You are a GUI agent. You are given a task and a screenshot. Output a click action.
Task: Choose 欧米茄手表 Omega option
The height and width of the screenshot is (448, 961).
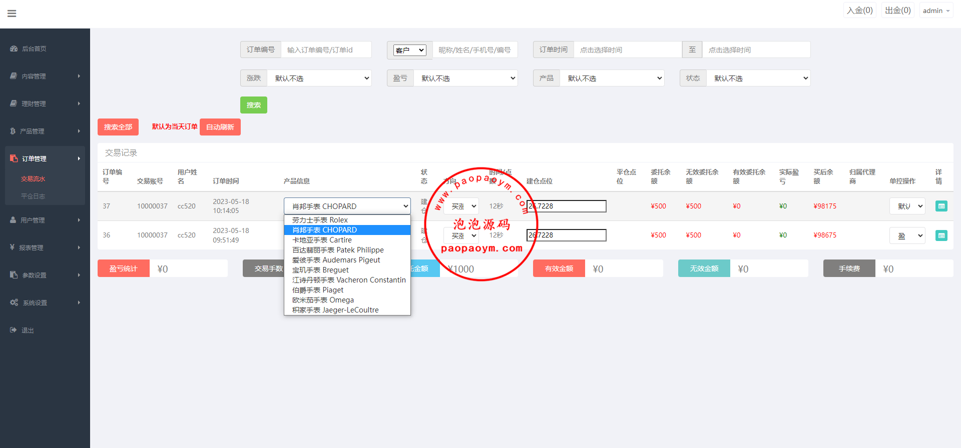(323, 300)
